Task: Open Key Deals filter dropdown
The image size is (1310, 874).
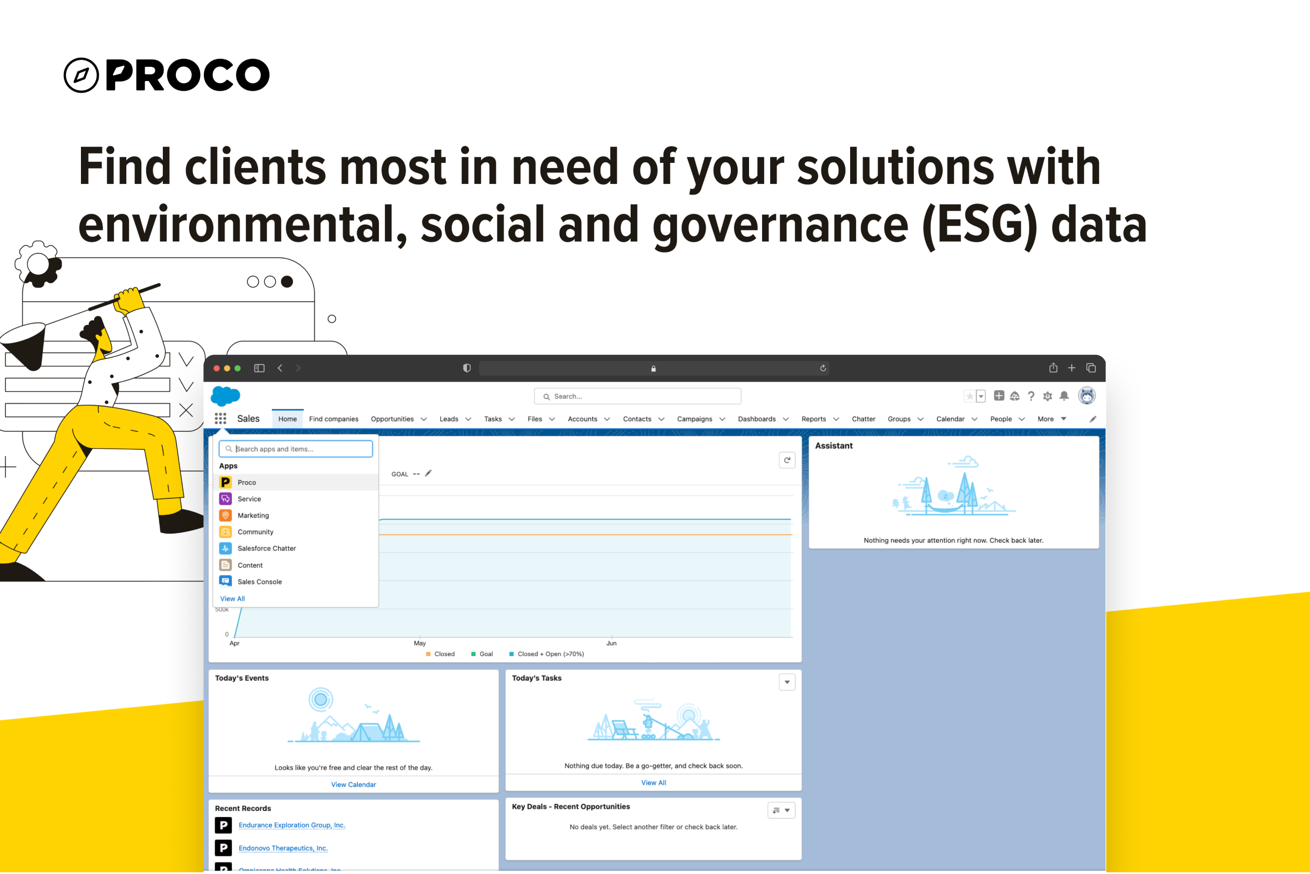Action: [781, 810]
